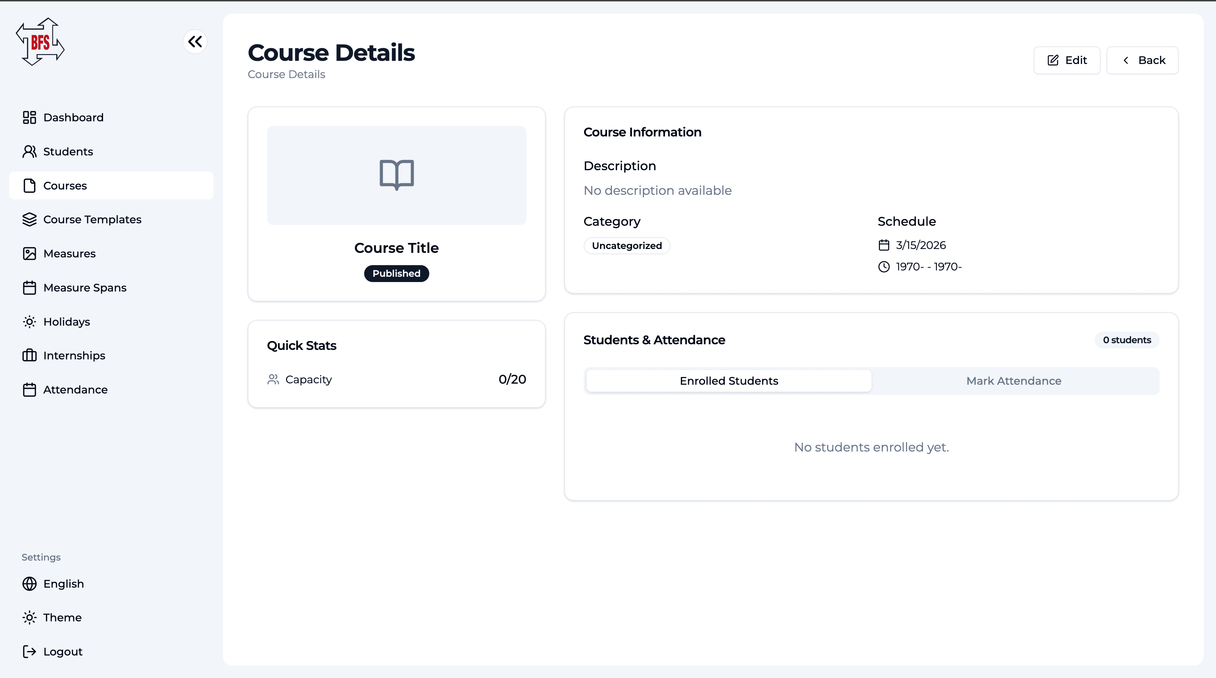The width and height of the screenshot is (1216, 678).
Task: Click the Published status badge
Action: (x=397, y=274)
